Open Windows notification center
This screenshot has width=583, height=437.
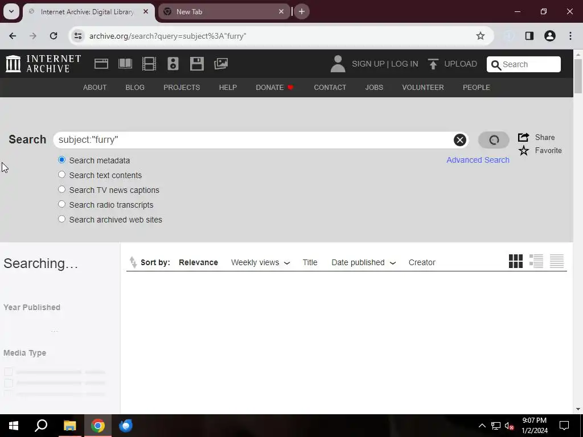point(564,426)
